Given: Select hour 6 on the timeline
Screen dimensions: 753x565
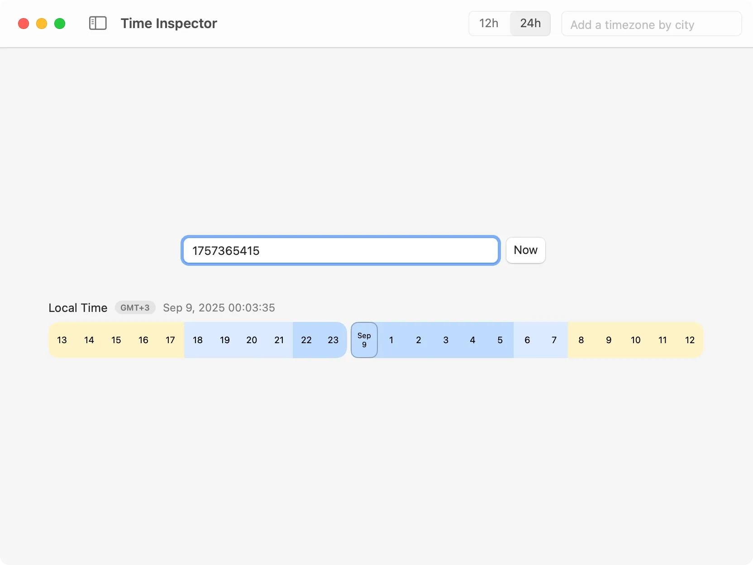Looking at the screenshot, I should tap(527, 340).
